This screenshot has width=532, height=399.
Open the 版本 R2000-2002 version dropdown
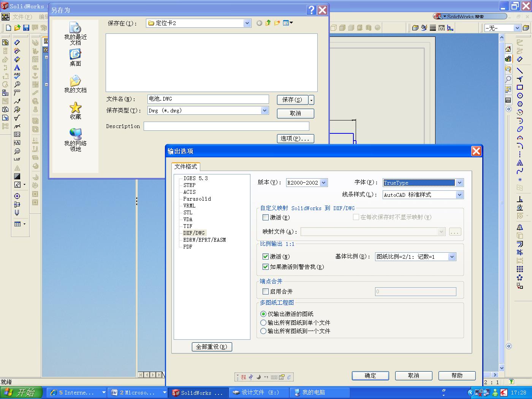(323, 183)
